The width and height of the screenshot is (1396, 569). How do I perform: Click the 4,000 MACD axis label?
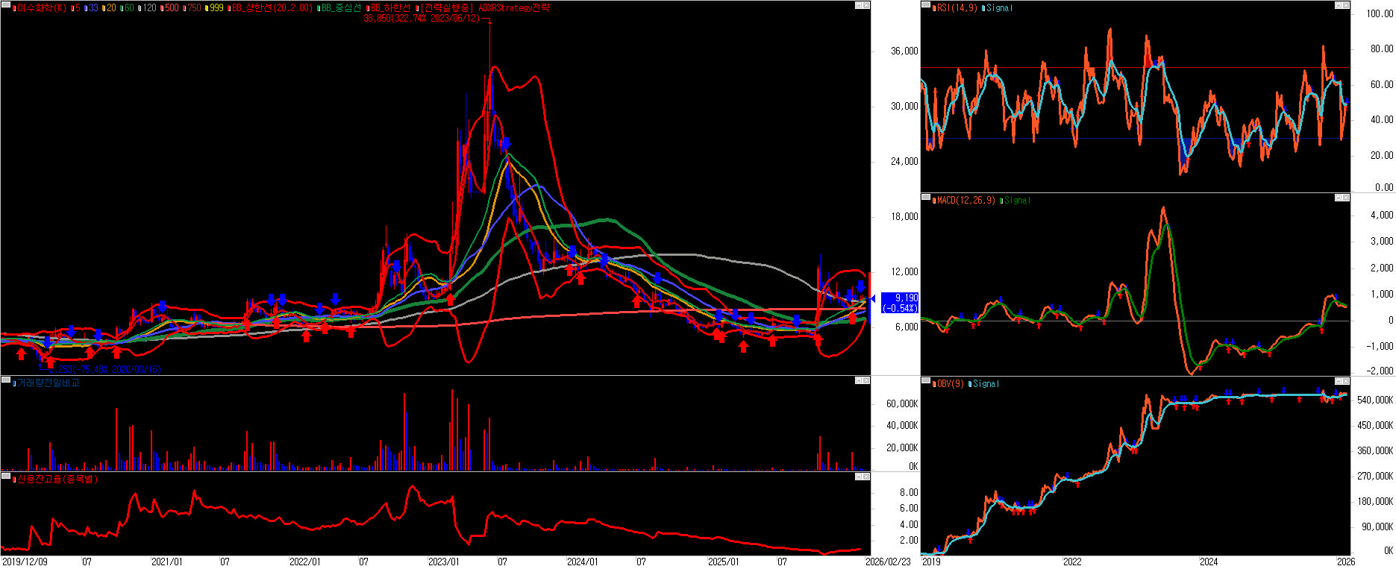point(1382,216)
